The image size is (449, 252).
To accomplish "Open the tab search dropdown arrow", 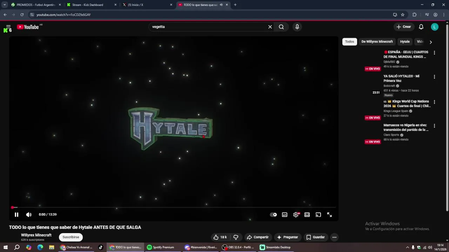I will tap(5, 5).
